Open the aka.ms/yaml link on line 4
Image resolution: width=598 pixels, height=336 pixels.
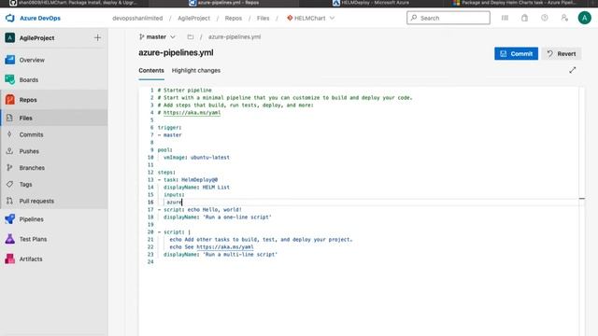[x=192, y=112]
